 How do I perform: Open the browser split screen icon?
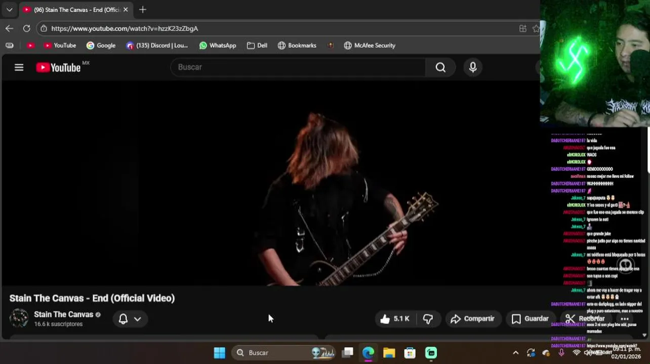pos(523,28)
